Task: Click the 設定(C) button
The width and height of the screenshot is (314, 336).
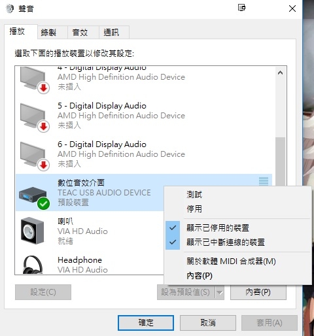Action: 43,292
